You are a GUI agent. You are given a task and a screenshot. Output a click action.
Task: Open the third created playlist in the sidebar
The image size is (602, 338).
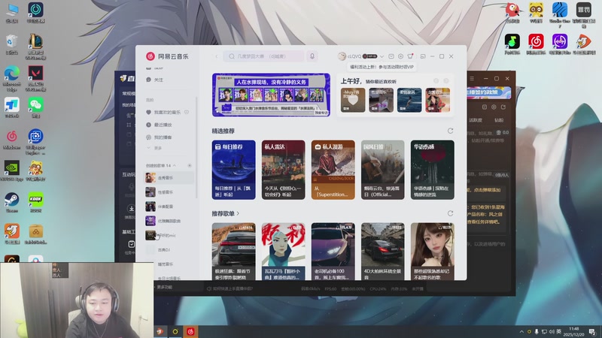169,207
